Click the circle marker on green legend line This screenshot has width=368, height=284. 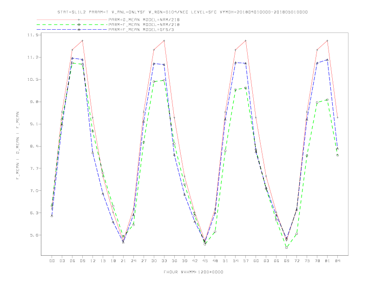pyautogui.click(x=79, y=25)
